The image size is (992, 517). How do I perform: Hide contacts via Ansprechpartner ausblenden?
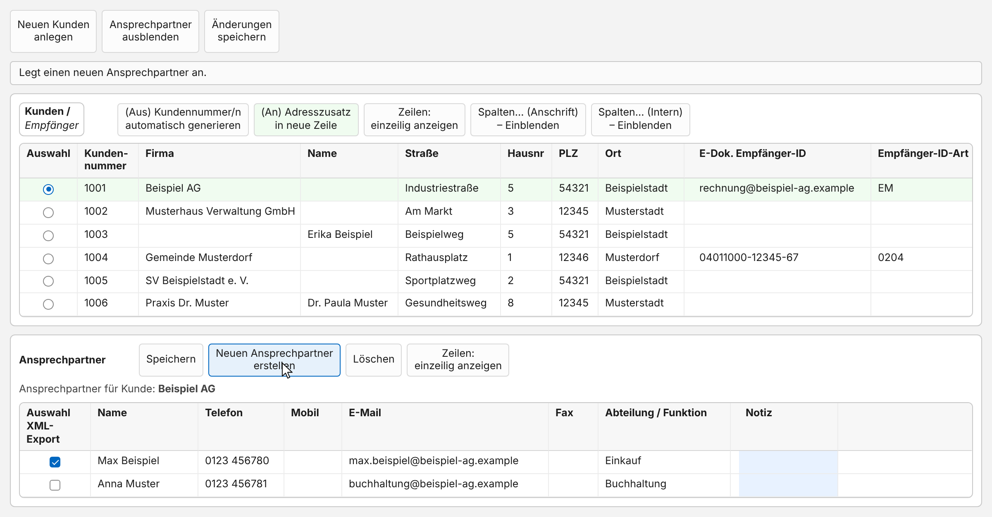pyautogui.click(x=150, y=31)
